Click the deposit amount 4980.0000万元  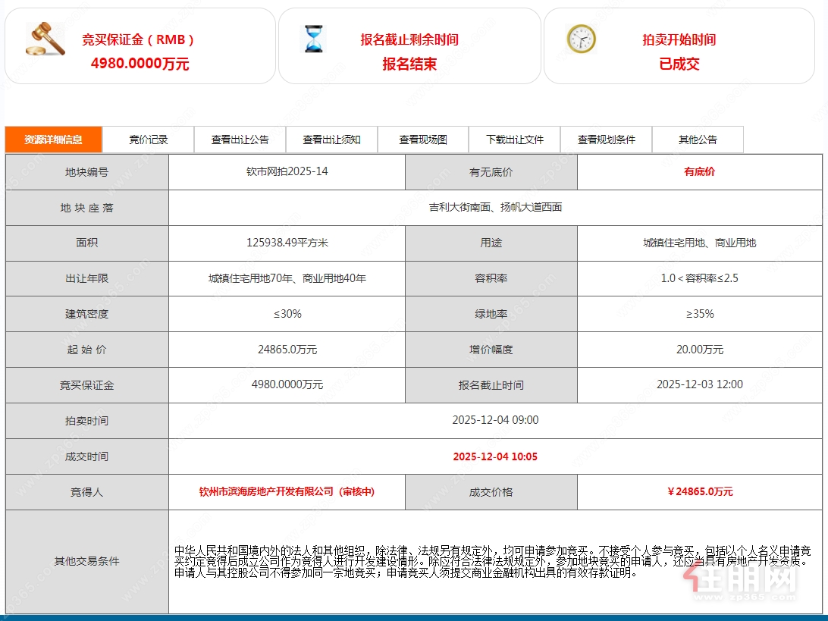(288, 384)
